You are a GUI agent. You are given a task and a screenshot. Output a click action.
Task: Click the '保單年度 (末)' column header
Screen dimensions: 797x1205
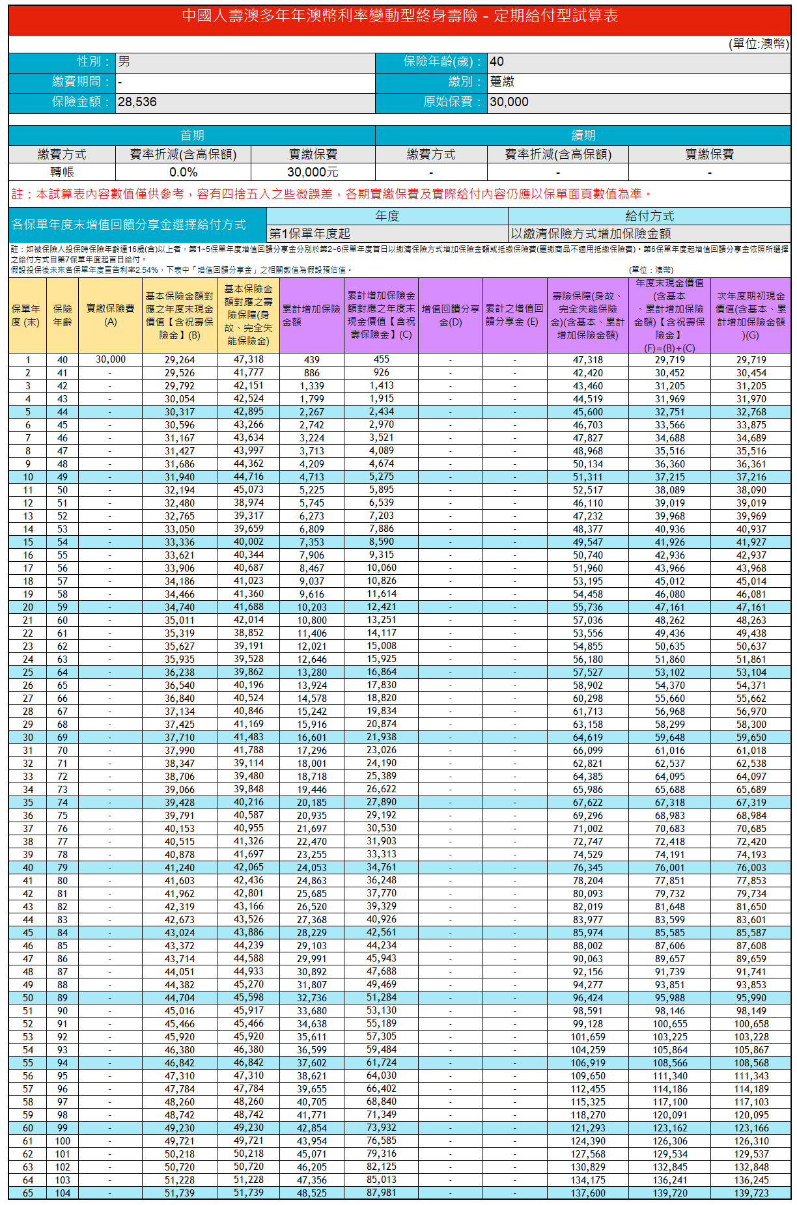pyautogui.click(x=27, y=316)
